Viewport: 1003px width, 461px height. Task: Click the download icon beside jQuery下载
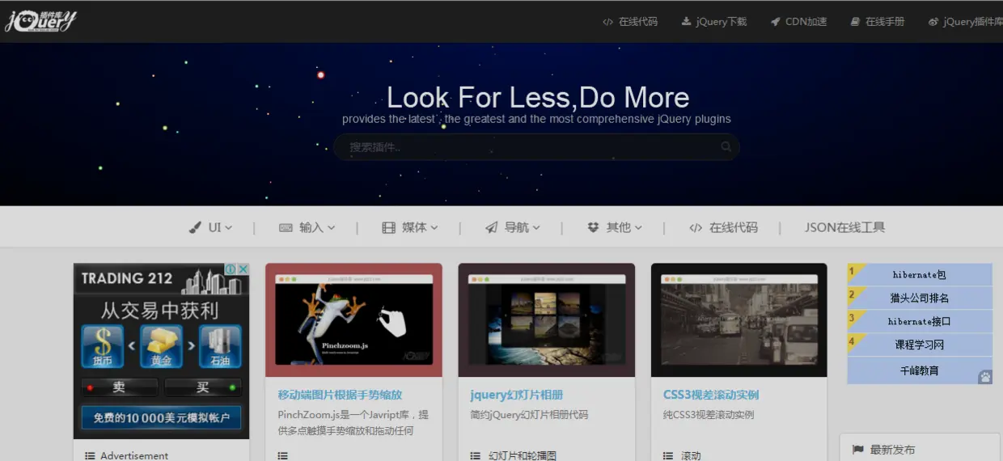point(686,22)
